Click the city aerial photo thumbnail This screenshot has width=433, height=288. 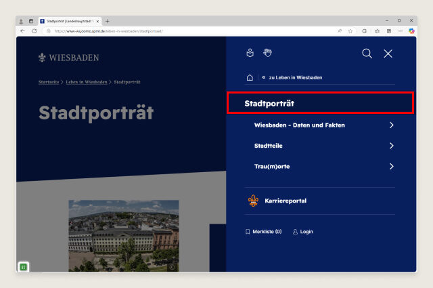pyautogui.click(x=124, y=236)
